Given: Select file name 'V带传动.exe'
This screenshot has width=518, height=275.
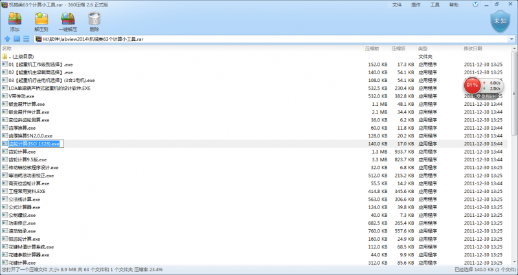Looking at the screenshot, I should click(21, 96).
